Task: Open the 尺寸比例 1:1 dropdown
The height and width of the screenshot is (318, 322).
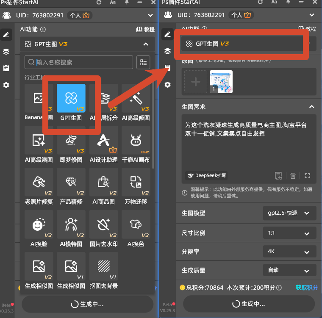Action: click(x=289, y=233)
